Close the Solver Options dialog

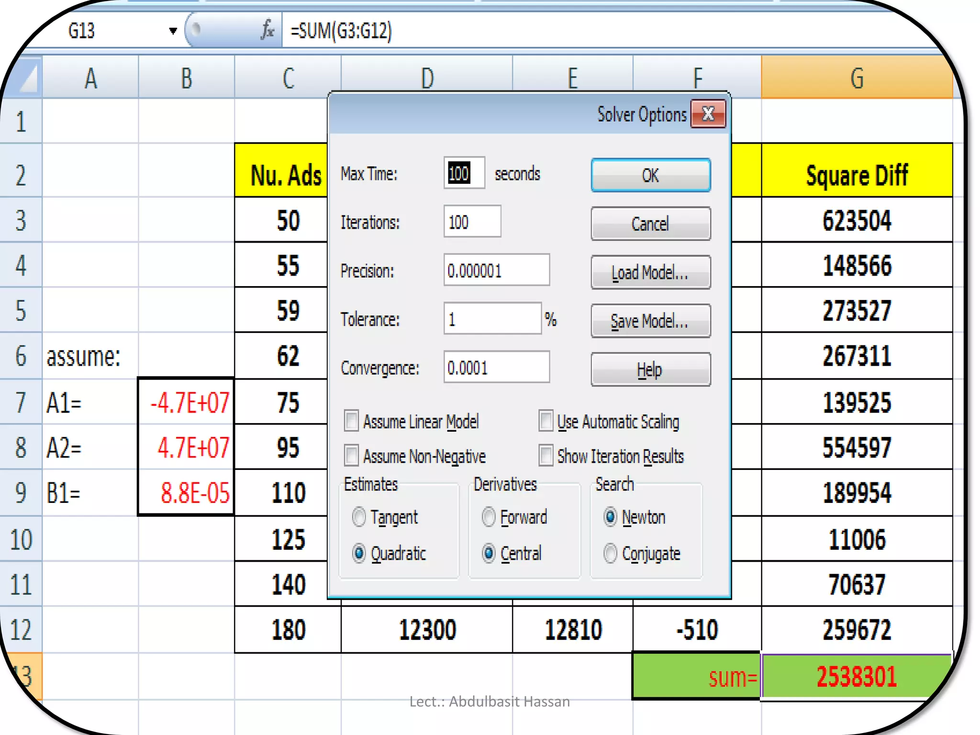click(708, 114)
